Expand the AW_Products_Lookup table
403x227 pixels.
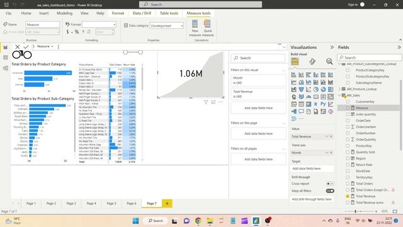click(x=339, y=89)
